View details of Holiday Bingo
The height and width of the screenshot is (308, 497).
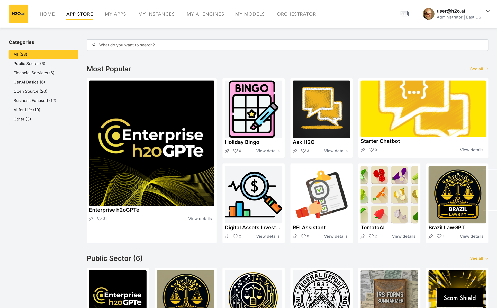(x=268, y=151)
